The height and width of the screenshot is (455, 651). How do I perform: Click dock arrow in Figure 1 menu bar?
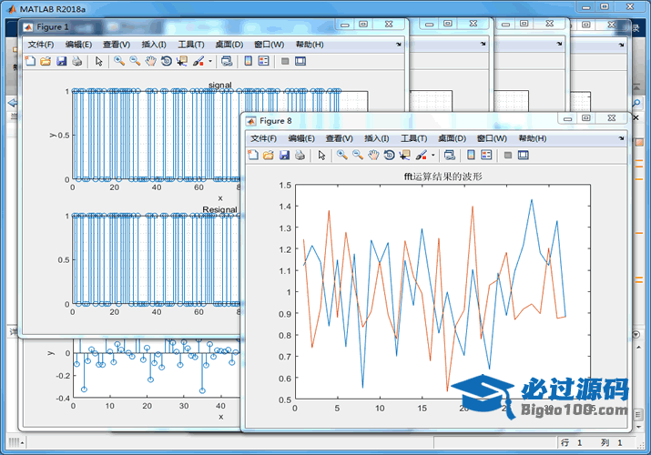coord(399,44)
